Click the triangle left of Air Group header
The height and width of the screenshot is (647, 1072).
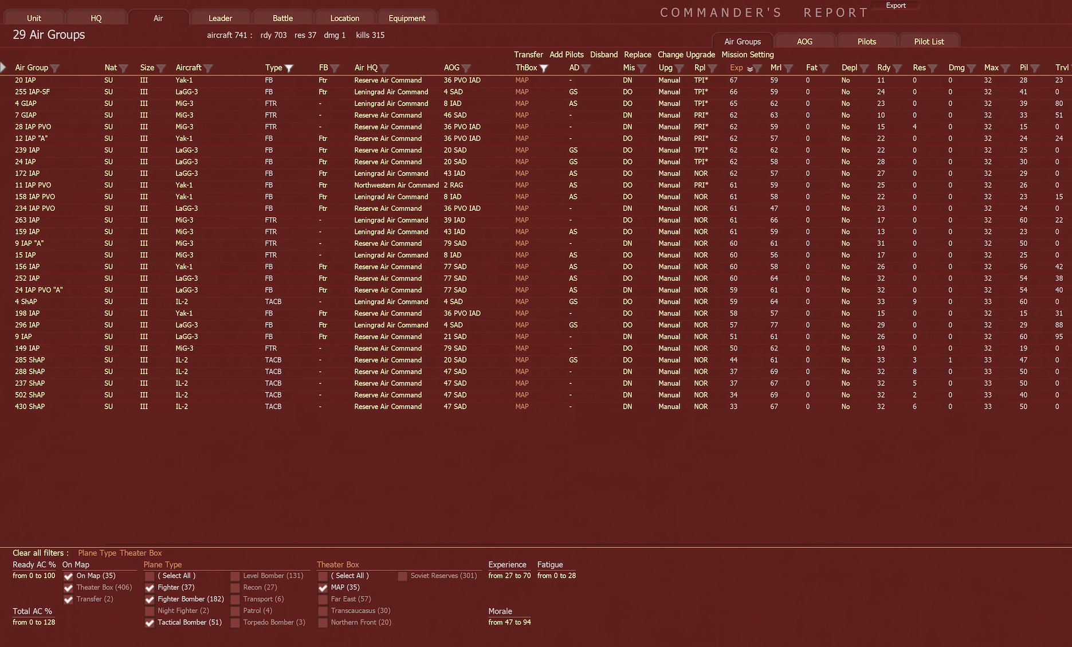3,68
